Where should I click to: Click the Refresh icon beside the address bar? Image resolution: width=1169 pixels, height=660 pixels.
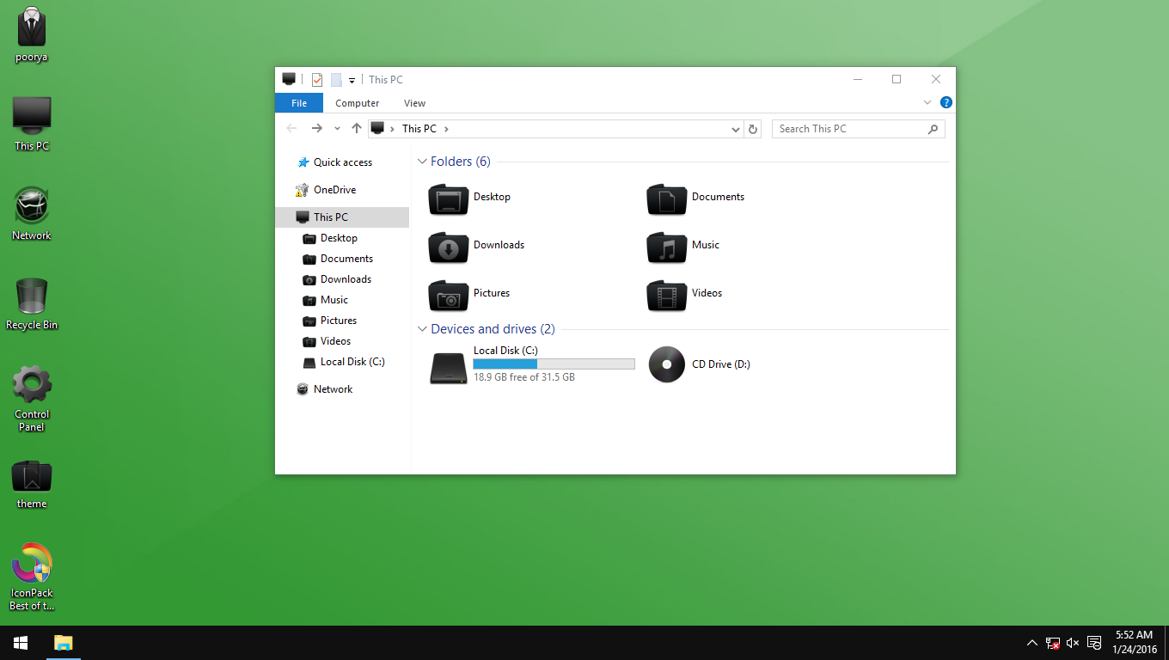[x=752, y=128]
